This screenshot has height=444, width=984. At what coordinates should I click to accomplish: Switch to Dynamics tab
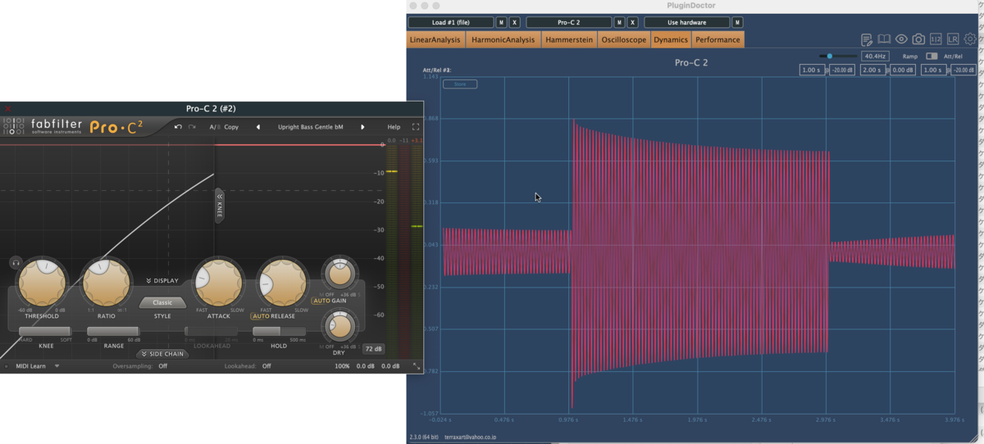(x=671, y=39)
